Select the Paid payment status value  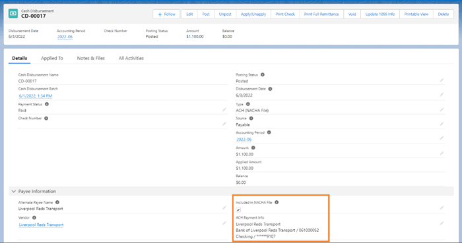(x=22, y=111)
